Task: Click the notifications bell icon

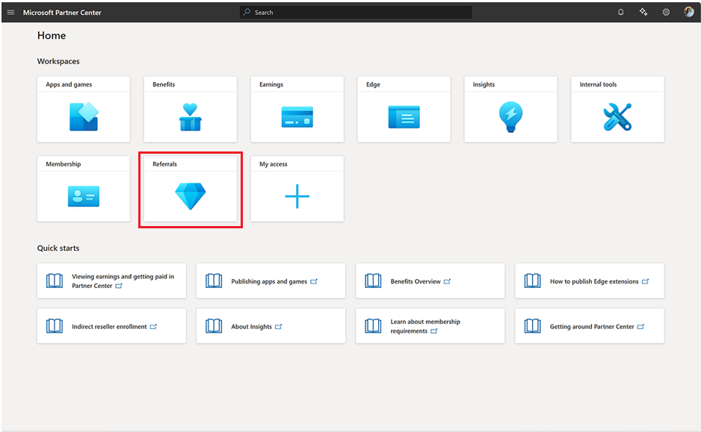Action: (620, 13)
